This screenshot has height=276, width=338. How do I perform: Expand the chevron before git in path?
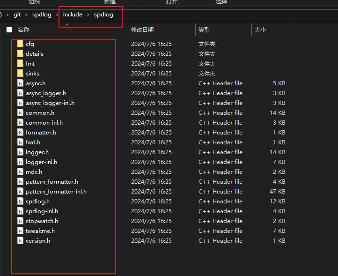coord(7,15)
